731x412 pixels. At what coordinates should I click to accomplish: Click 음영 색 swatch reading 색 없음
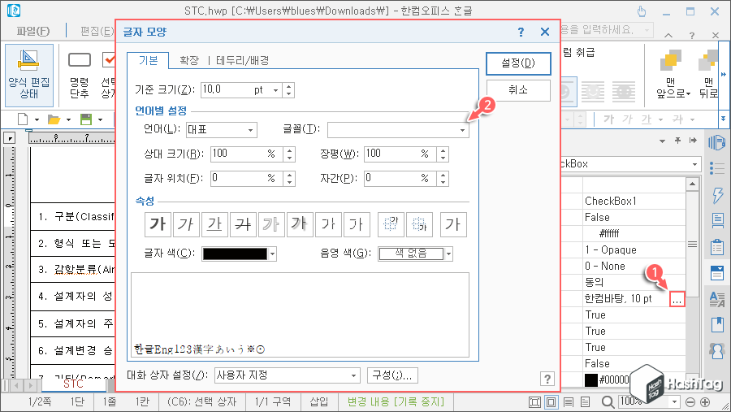(x=411, y=254)
